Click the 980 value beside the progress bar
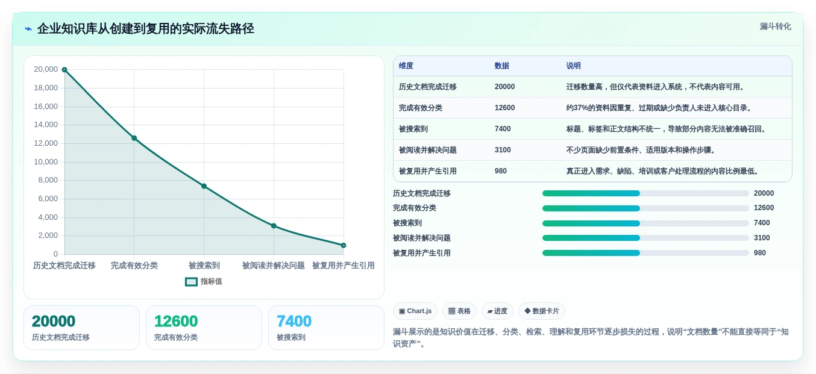The height and width of the screenshot is (374, 816). point(760,253)
